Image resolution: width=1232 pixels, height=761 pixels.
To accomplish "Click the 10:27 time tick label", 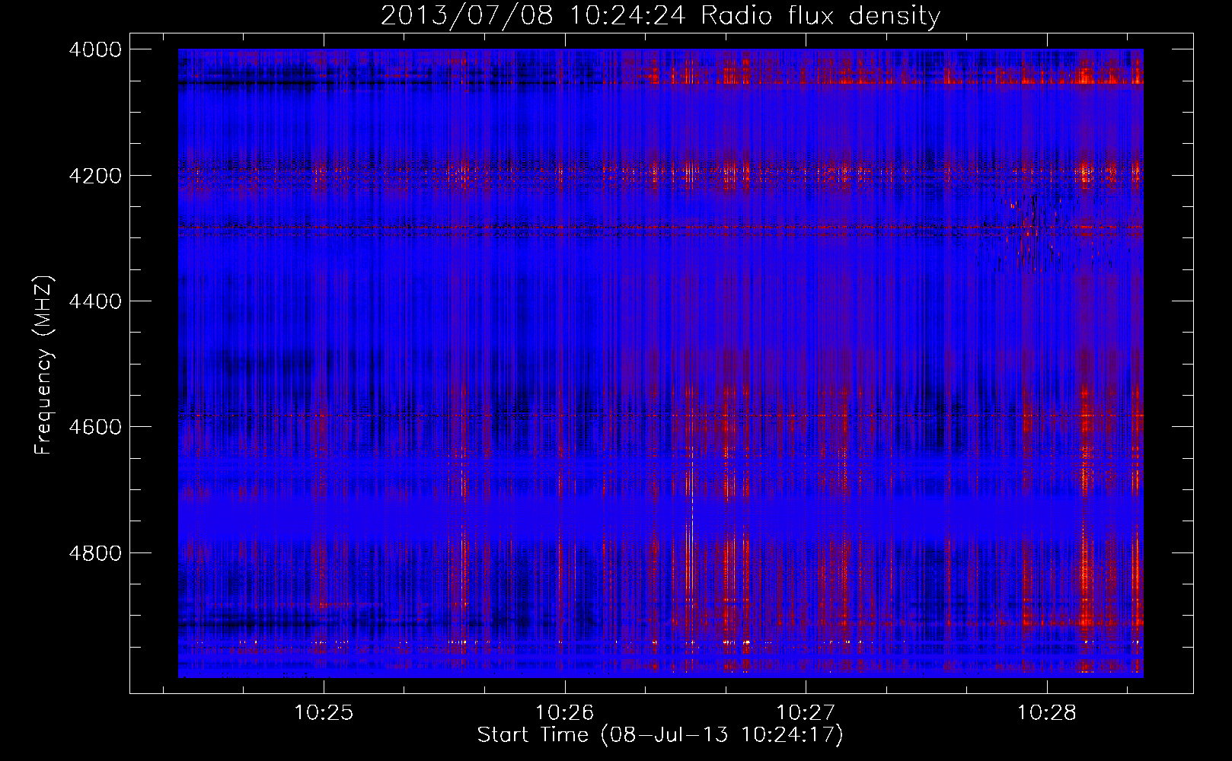I will pyautogui.click(x=805, y=713).
